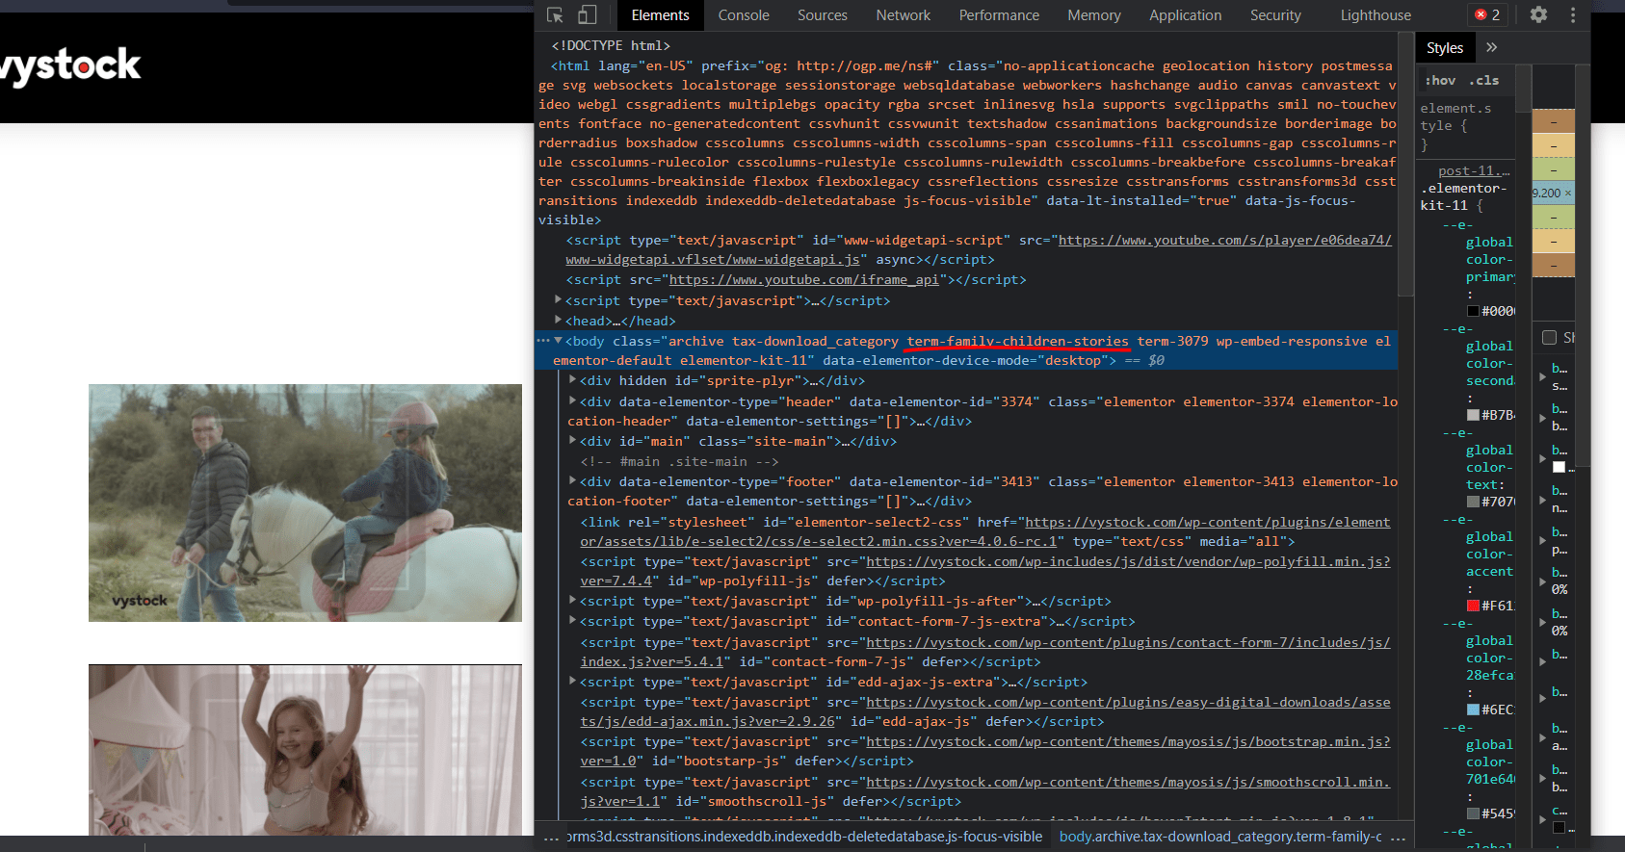Image resolution: width=1625 pixels, height=852 pixels.
Task: Expand the edd-ajax-js-extra script node
Action: click(x=572, y=681)
